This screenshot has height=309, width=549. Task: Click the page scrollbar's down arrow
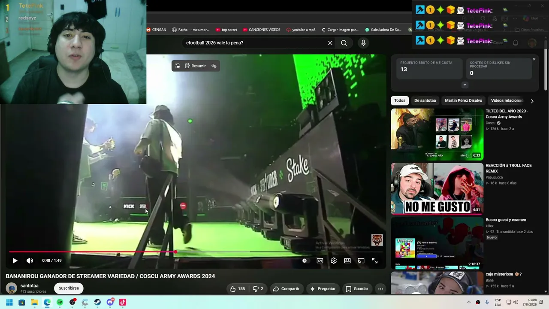546,291
